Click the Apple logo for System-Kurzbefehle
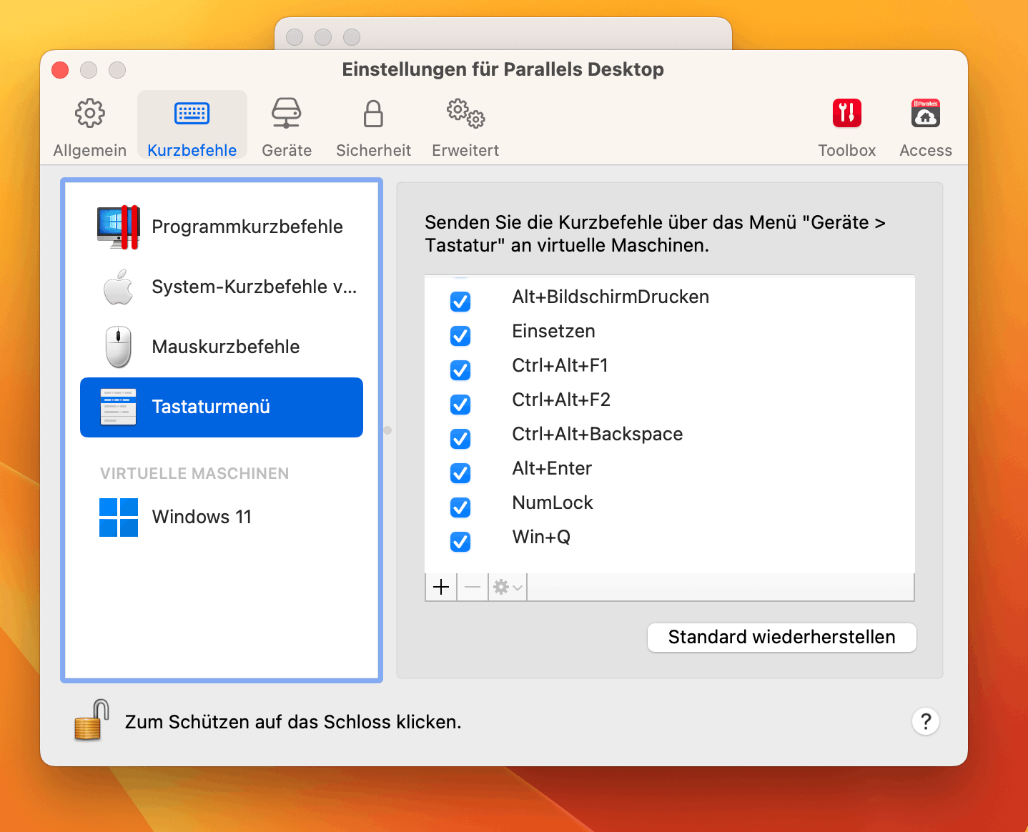Image resolution: width=1028 pixels, height=832 pixels. tap(119, 287)
